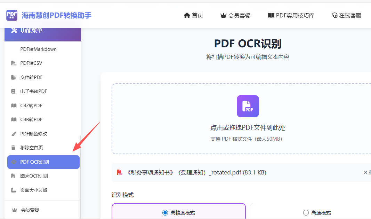The height and width of the screenshot is (219, 371).
Task: Click the book icon beside PDF实用技巧库
Action: tap(271, 15)
